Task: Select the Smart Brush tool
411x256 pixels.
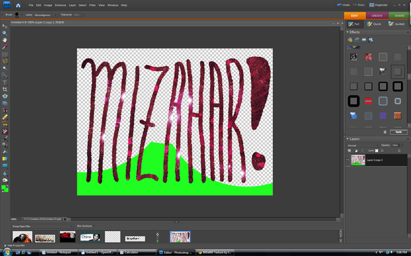Action: point(5,145)
